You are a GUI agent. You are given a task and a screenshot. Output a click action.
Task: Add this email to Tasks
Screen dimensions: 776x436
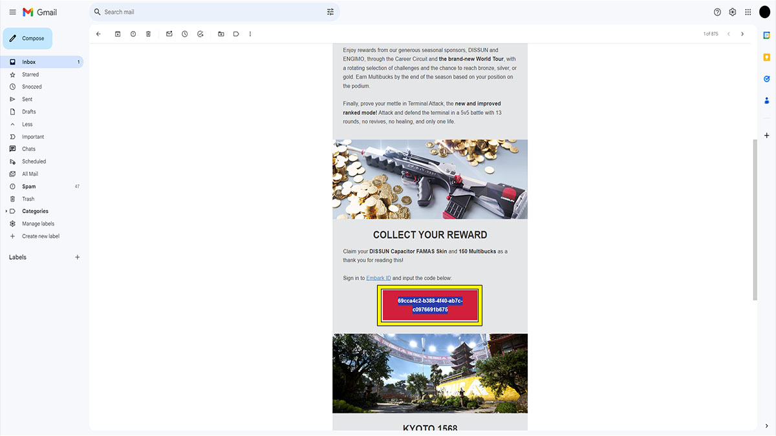pyautogui.click(x=200, y=34)
